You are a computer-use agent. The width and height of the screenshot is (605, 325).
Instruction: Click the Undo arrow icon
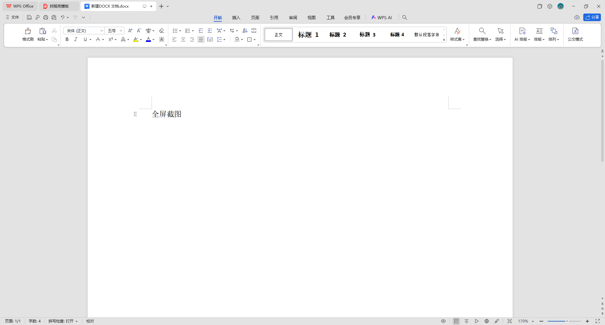pyautogui.click(x=63, y=18)
